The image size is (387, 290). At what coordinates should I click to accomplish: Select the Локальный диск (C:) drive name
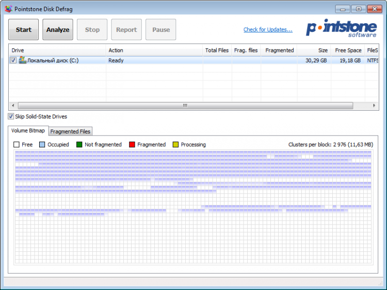pyautogui.click(x=53, y=60)
